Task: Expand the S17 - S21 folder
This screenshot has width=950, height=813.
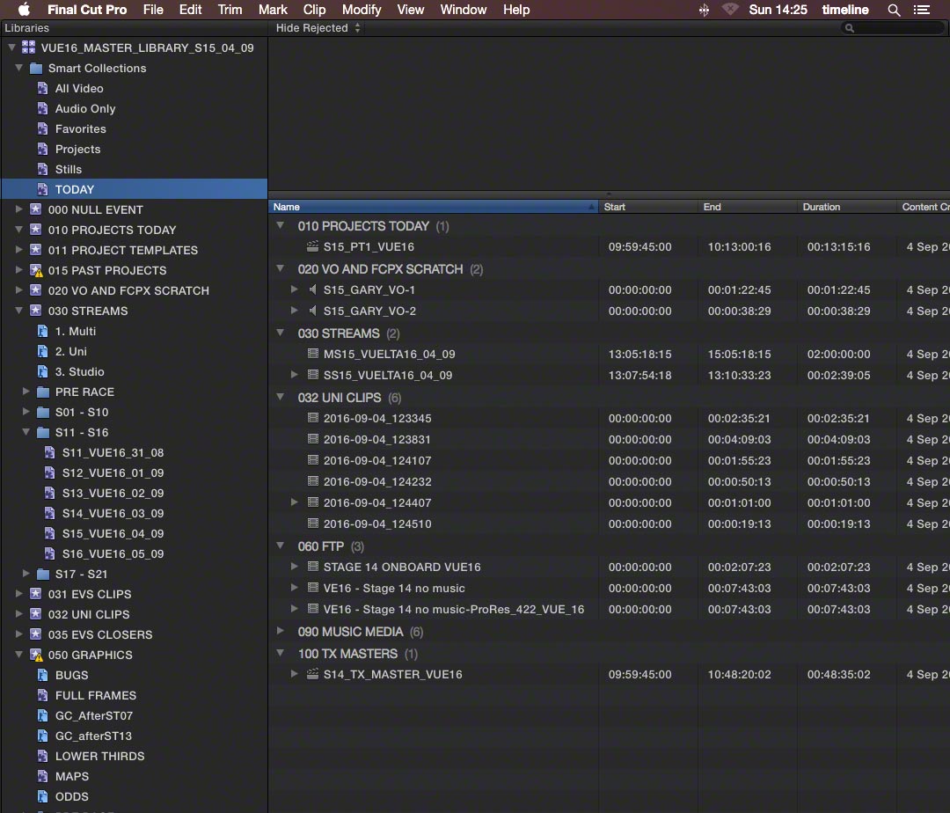Action: click(26, 574)
